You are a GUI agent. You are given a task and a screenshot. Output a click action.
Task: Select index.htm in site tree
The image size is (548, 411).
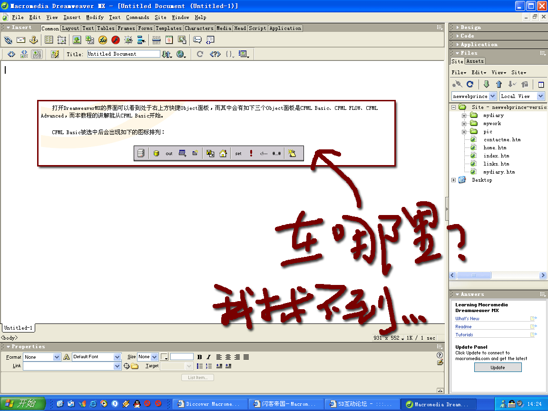[496, 156]
